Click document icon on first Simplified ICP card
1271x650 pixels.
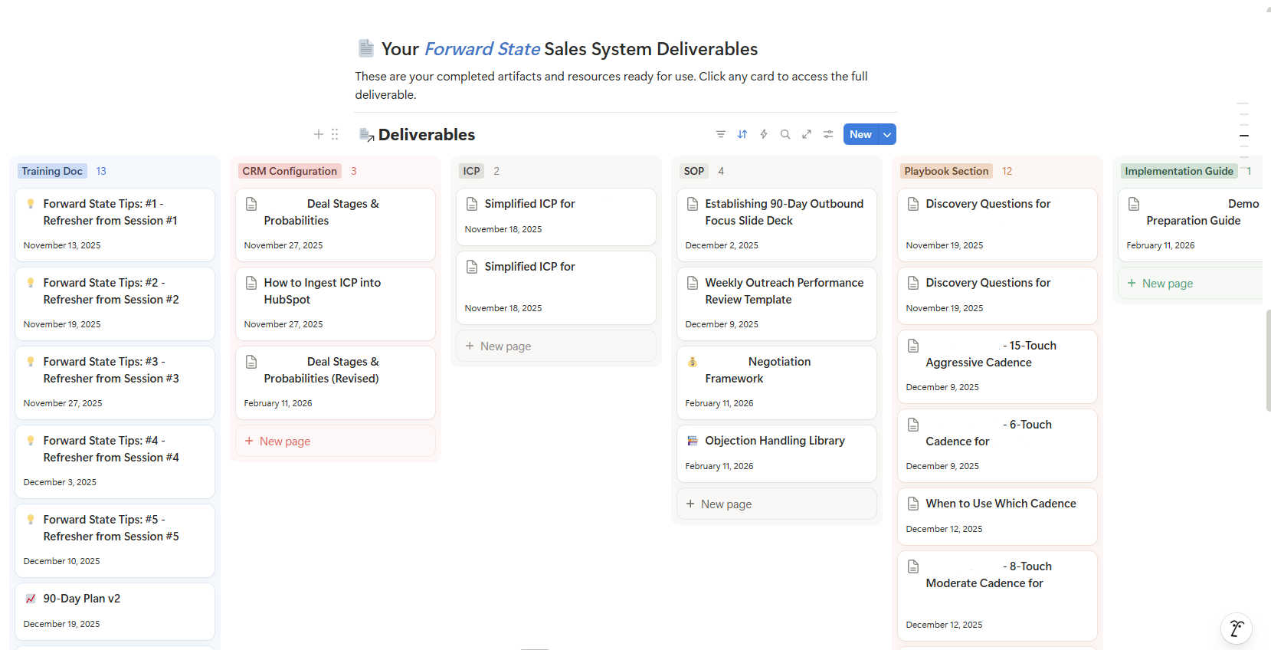472,204
